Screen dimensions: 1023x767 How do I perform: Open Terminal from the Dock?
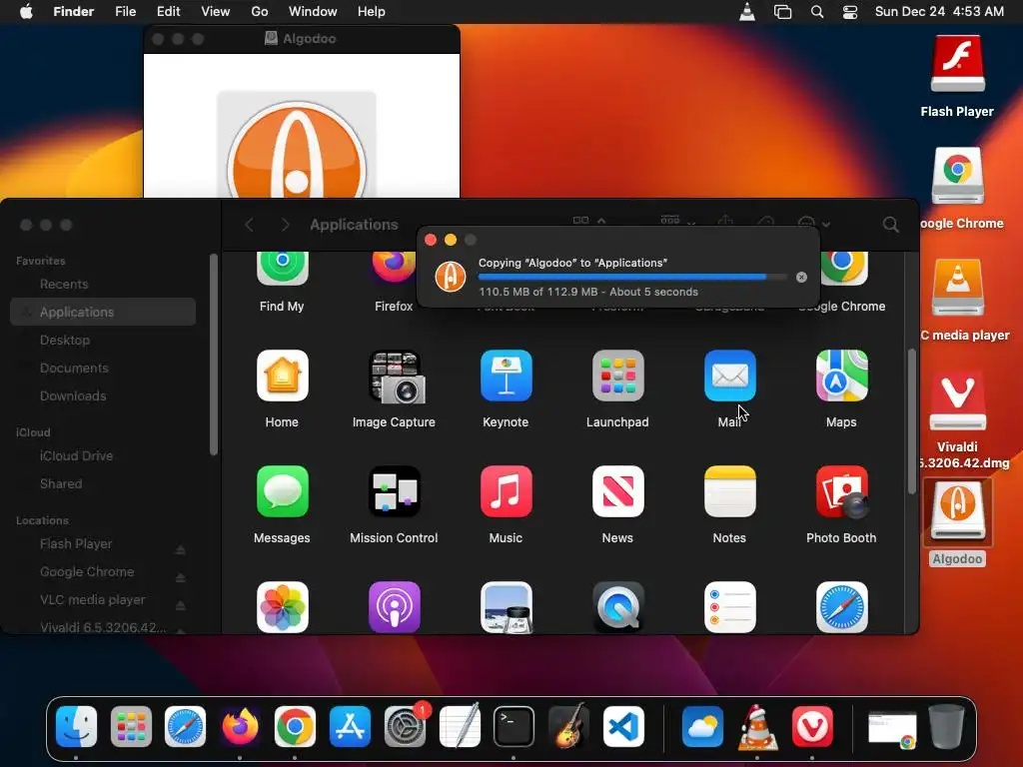pos(514,727)
